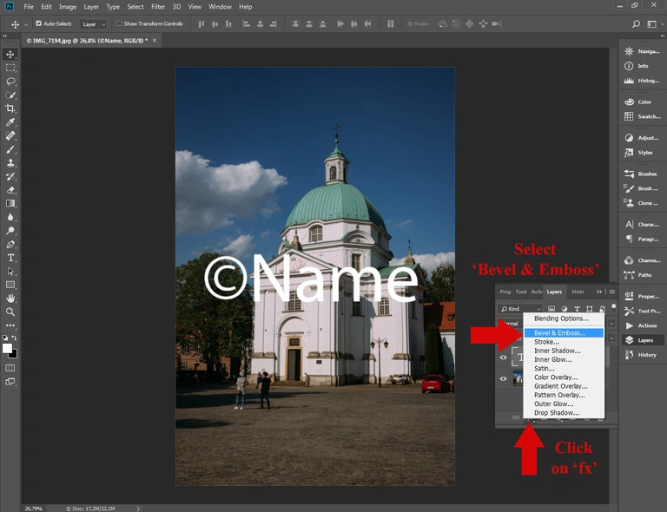Open the Navigator panel button
The height and width of the screenshot is (512, 667).
click(x=643, y=51)
